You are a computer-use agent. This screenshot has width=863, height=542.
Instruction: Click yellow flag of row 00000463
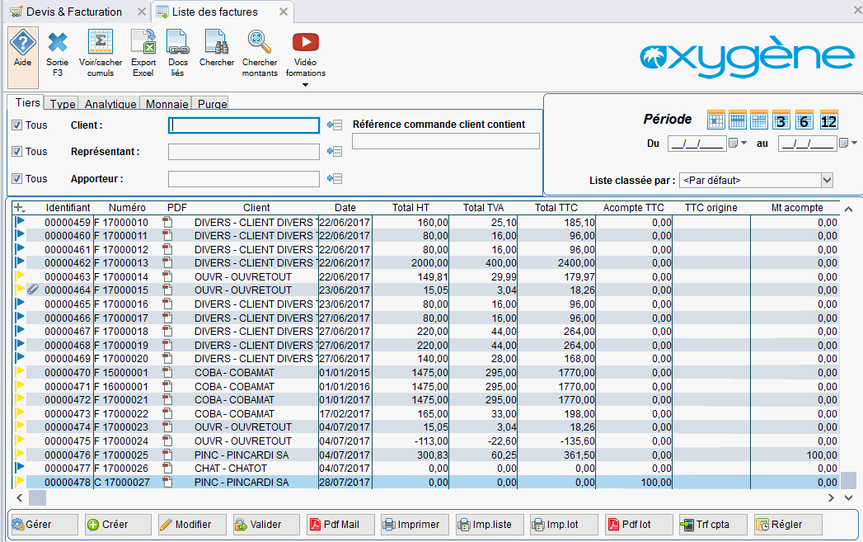point(20,276)
